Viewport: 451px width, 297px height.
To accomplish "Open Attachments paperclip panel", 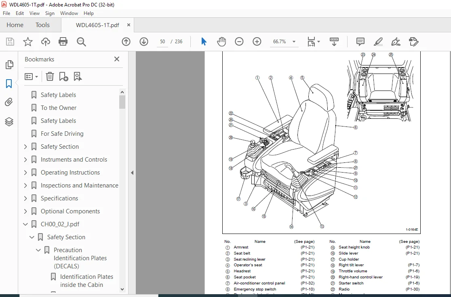I will click(9, 102).
